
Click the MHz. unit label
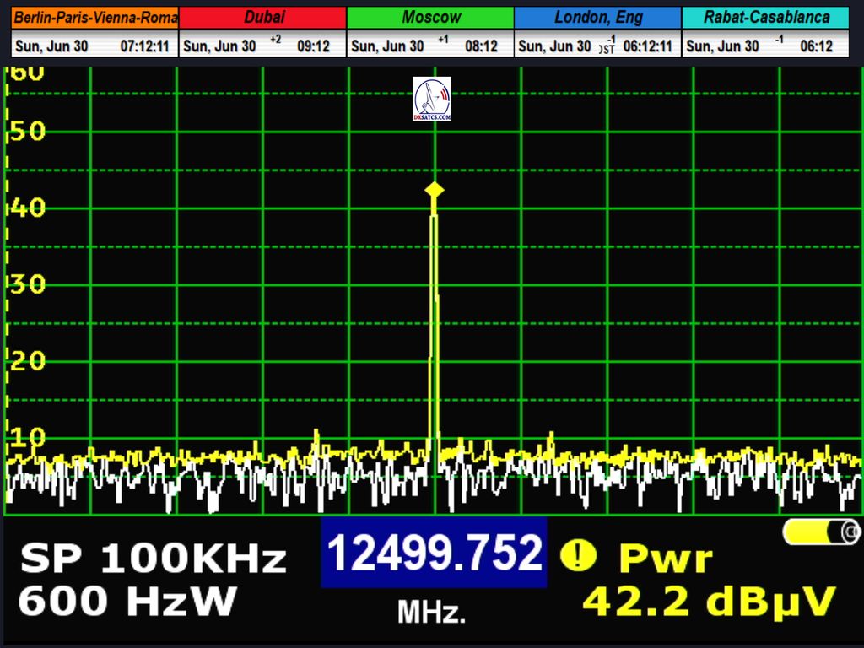pyautogui.click(x=432, y=613)
